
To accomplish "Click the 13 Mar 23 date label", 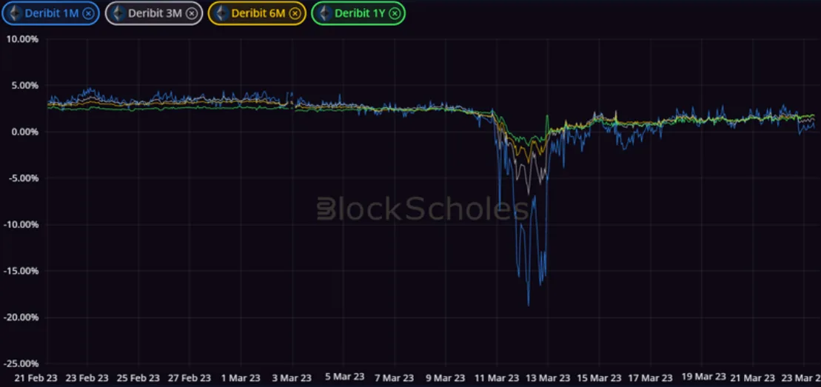I will click(547, 377).
